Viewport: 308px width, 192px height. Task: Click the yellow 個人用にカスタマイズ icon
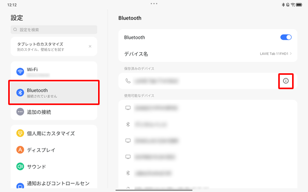point(20,134)
